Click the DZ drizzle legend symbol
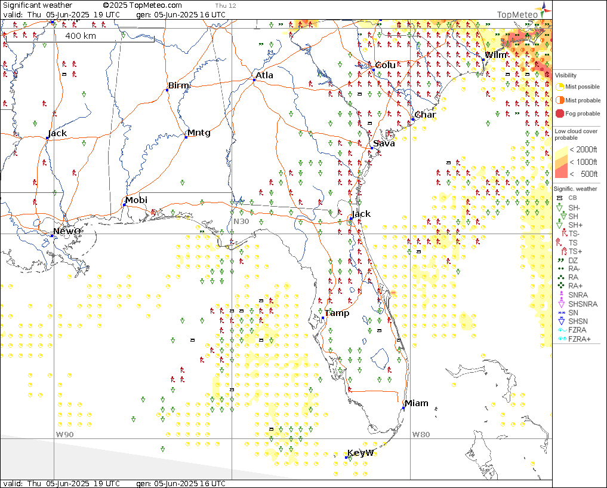 pyautogui.click(x=560, y=260)
